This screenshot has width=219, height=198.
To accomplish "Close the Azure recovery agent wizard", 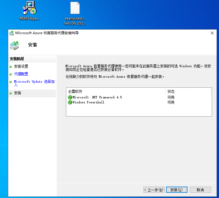I will pos(212,33).
